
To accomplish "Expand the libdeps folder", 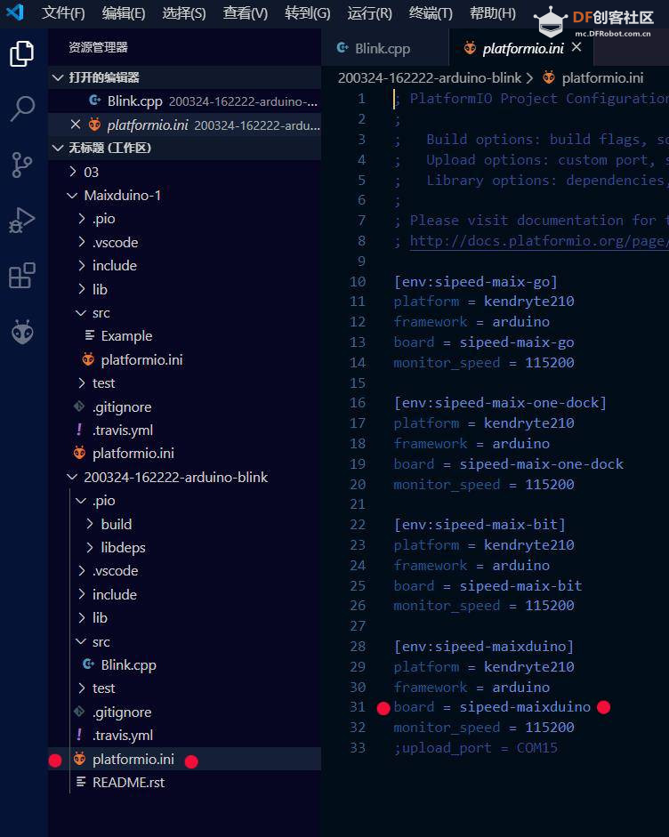I will point(185,547).
